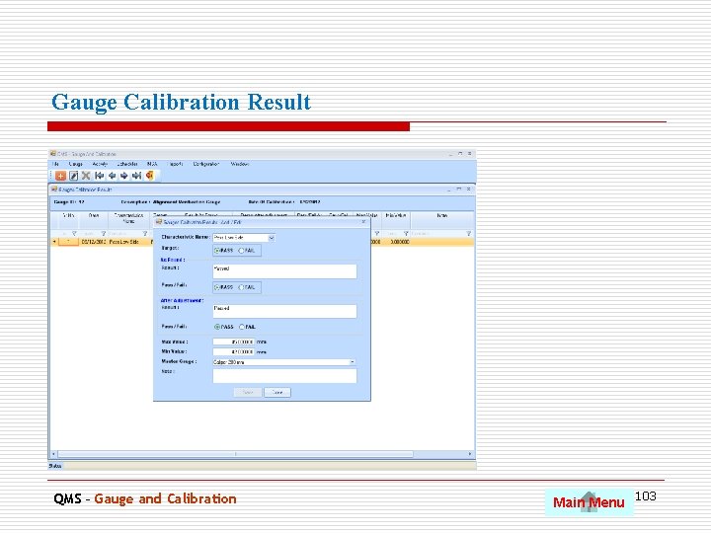Screen dimensions: 711x533
Task: Select As Found PASS radio button
Action: 216,287
